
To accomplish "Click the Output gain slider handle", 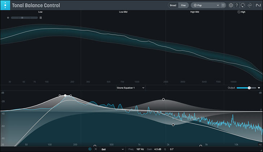I will tap(249, 88).
